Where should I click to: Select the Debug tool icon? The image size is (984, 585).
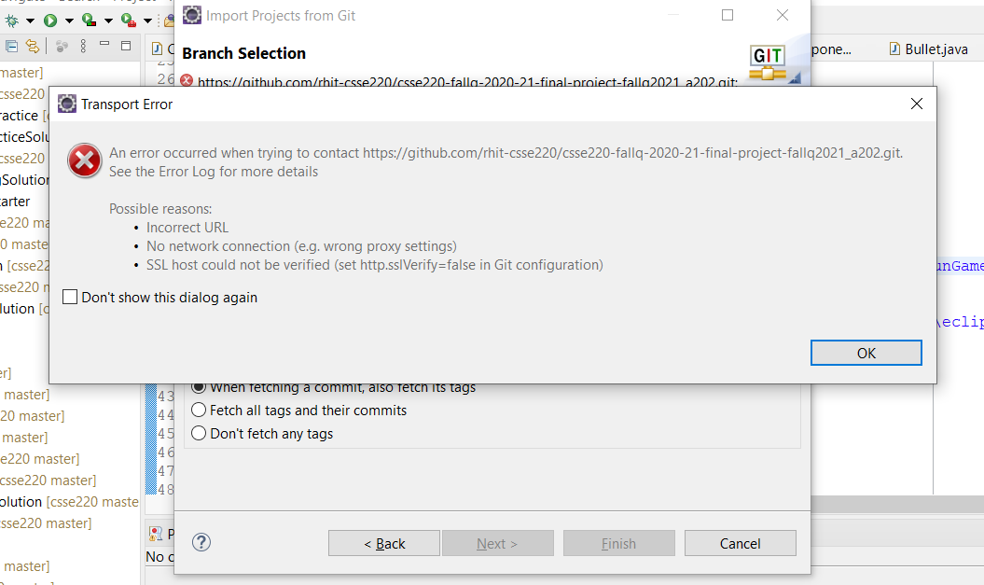(11, 21)
